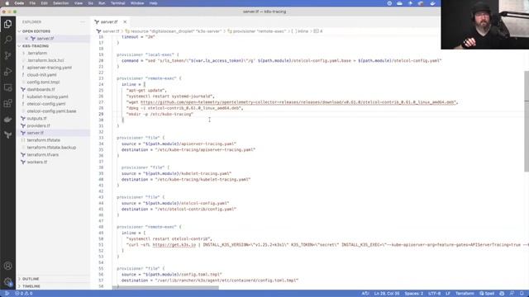Screen dimensions: 529x297
Task: Open the Terminal menu
Action: pyautogui.click(x=117, y=3)
